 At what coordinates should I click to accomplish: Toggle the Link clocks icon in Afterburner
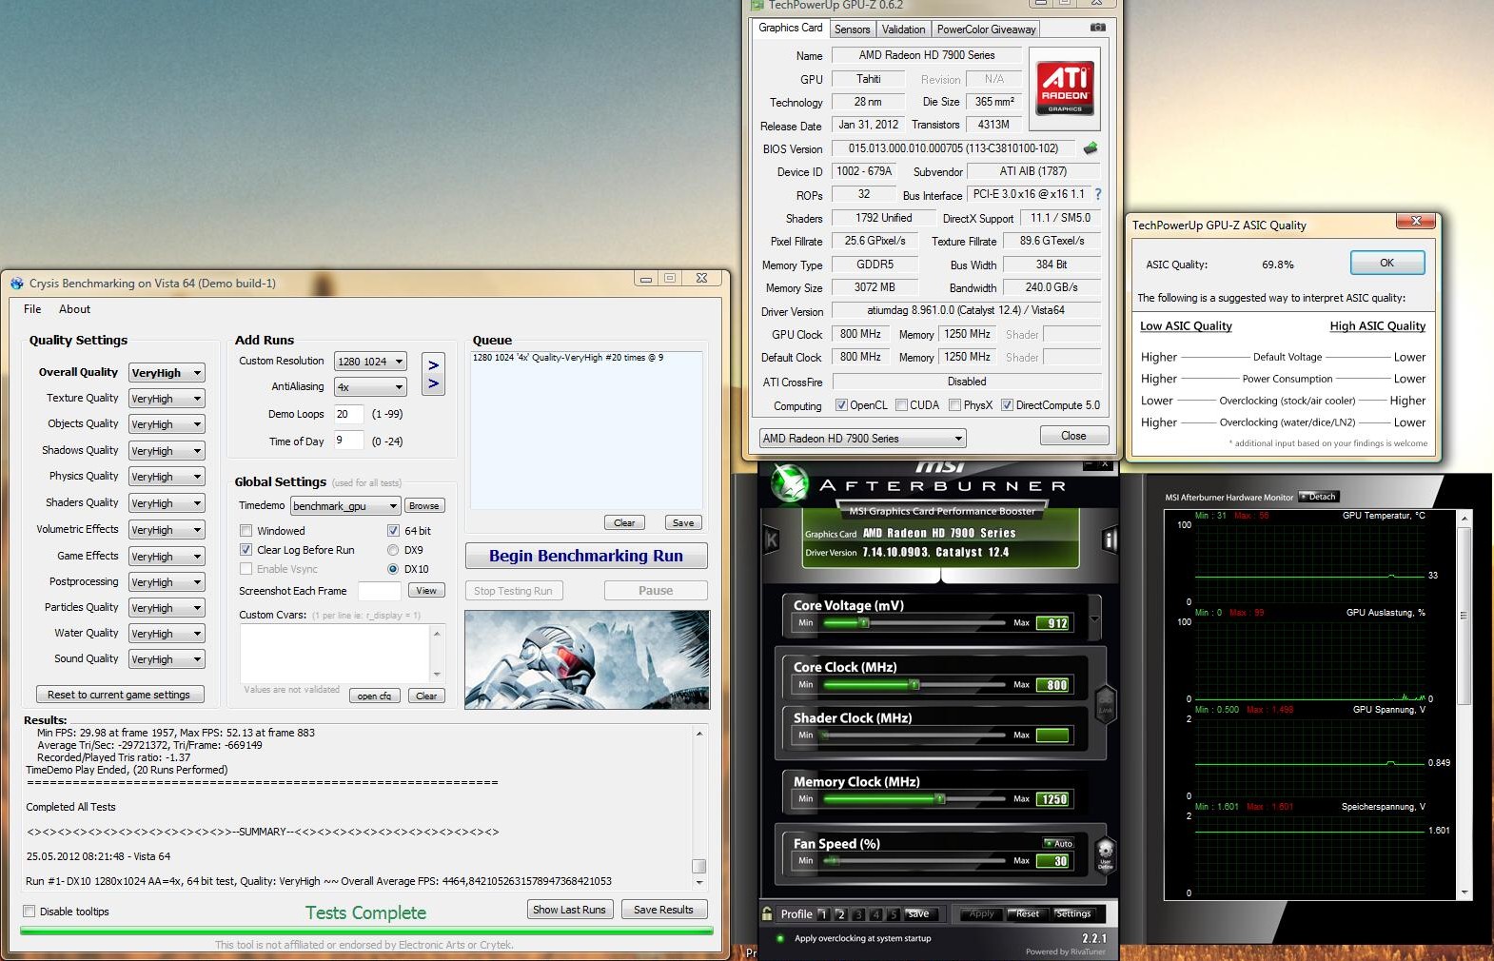pyautogui.click(x=1105, y=704)
